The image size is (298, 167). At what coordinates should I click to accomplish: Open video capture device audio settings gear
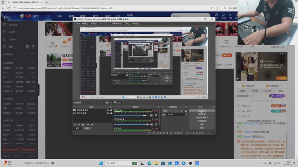[x=156, y=124]
